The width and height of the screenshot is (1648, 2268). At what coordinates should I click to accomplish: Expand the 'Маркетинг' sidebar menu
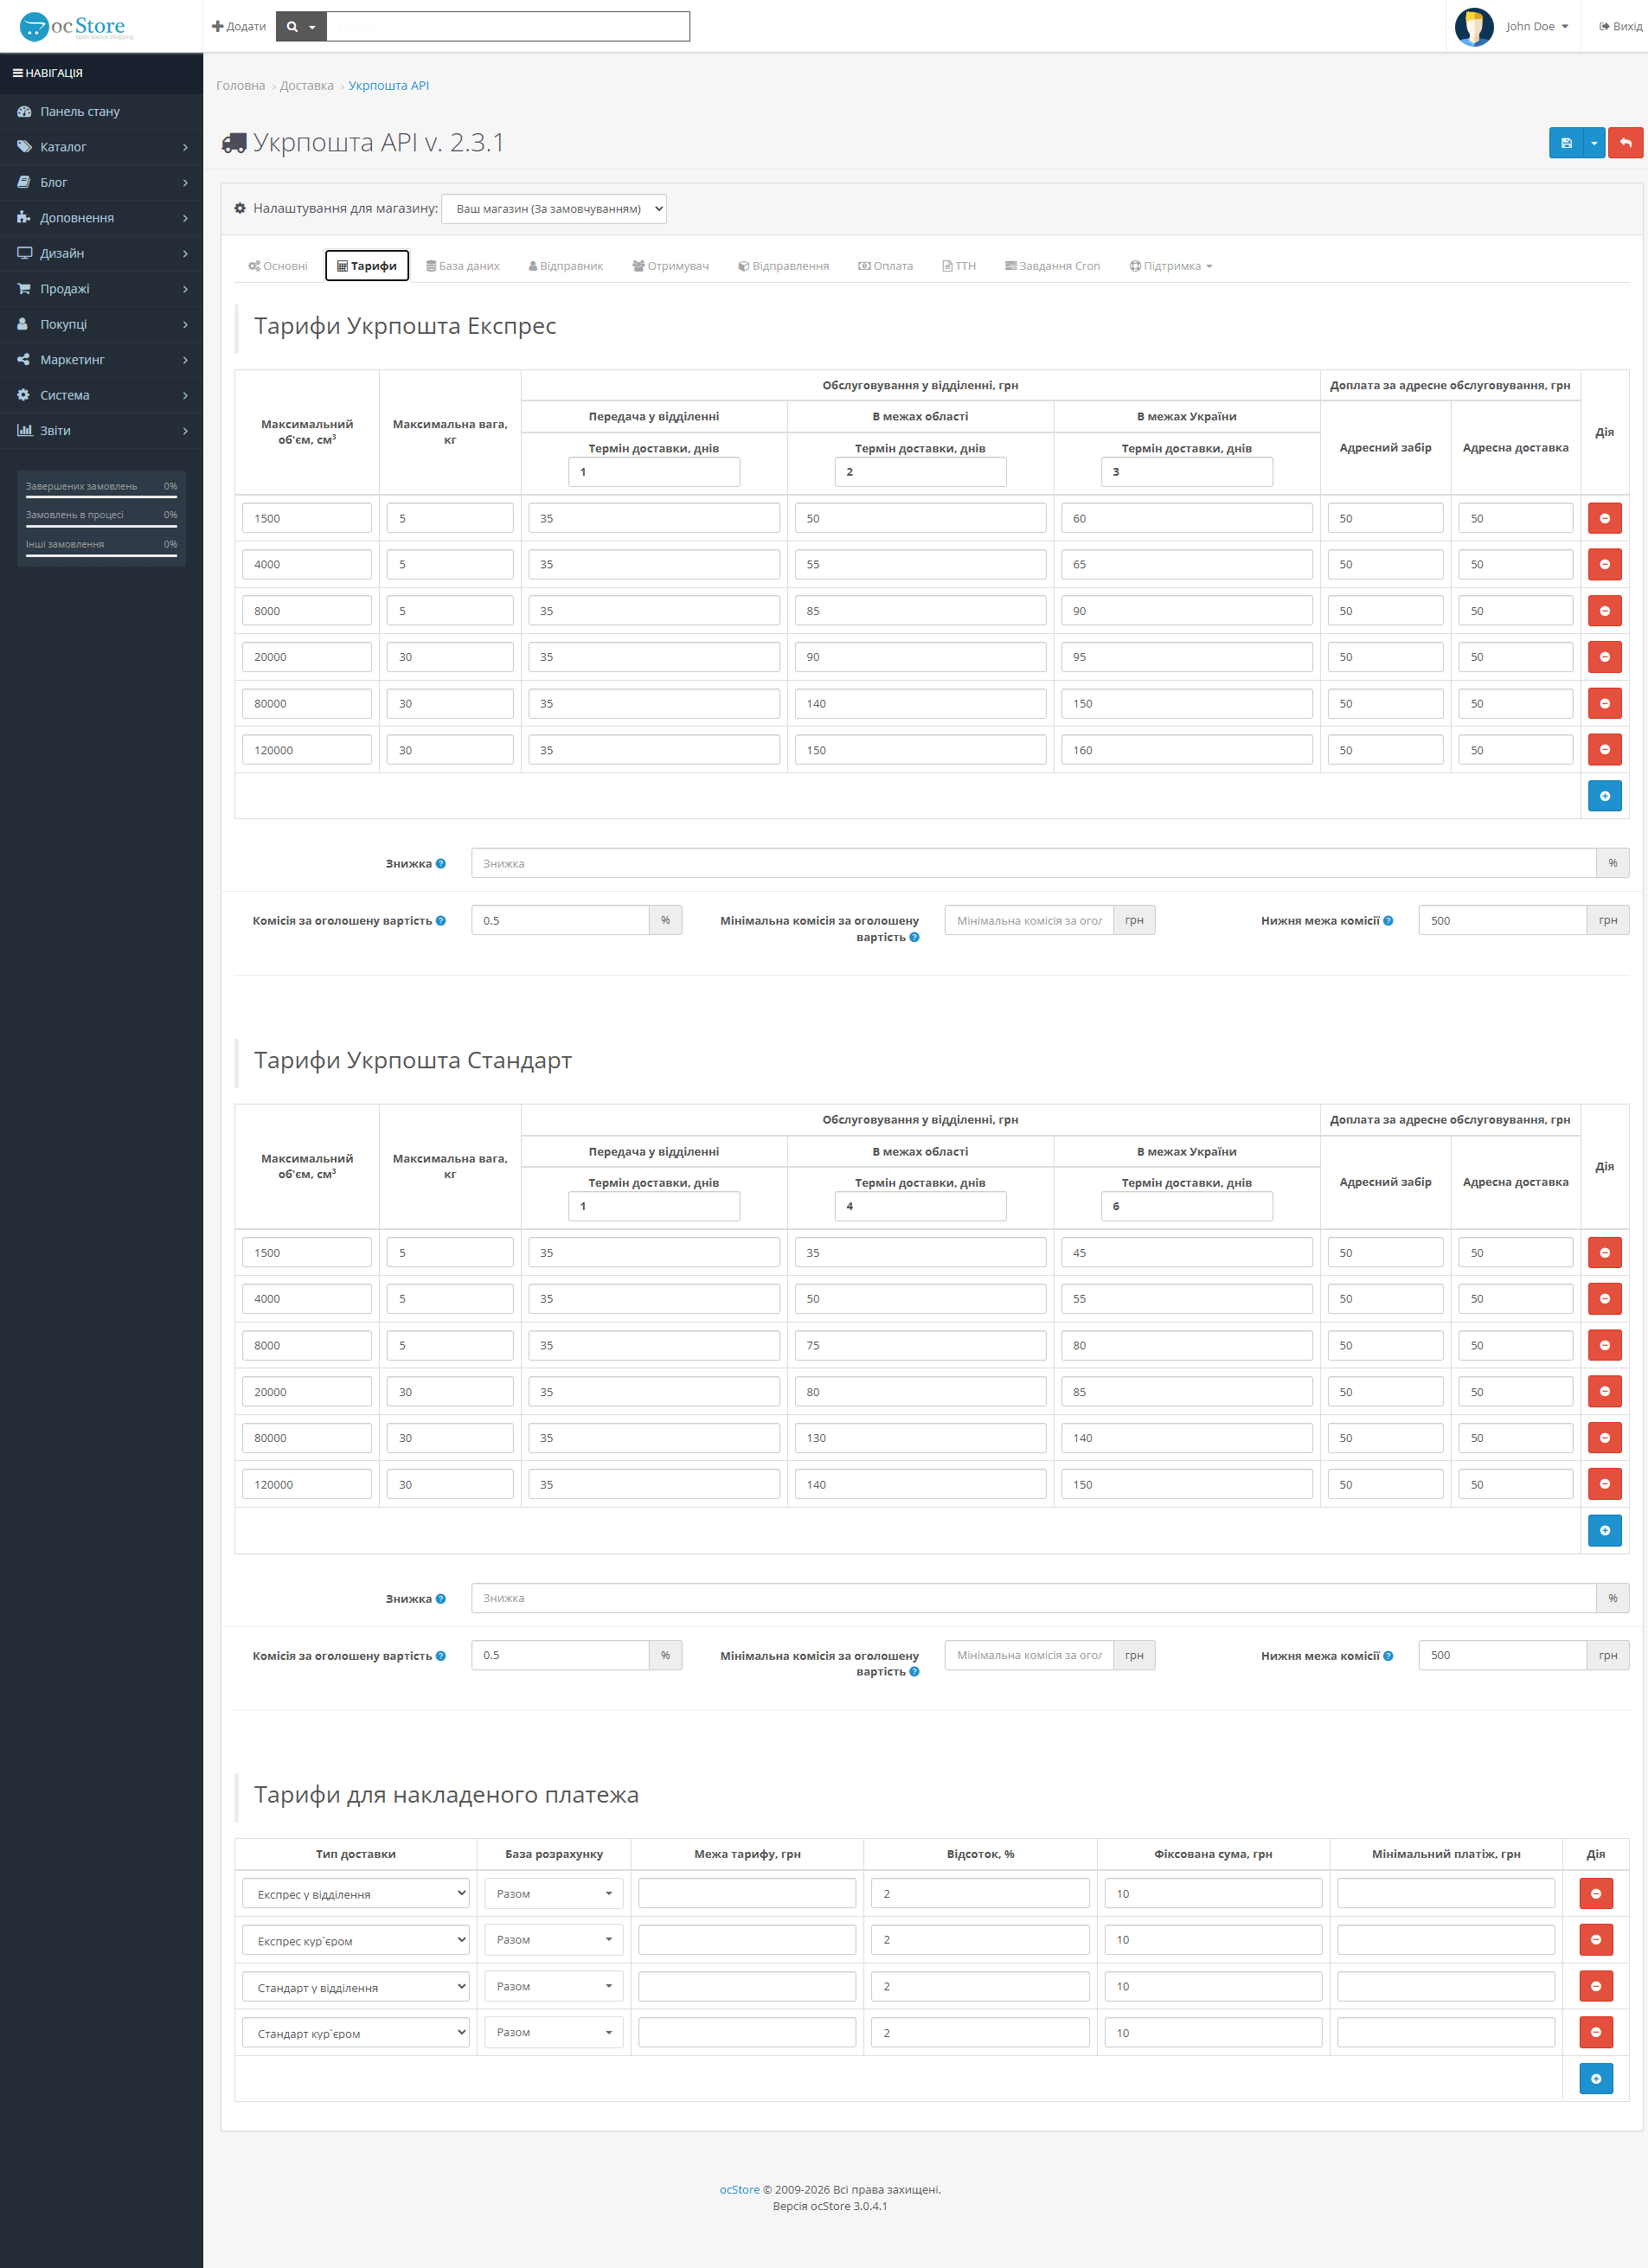101,360
